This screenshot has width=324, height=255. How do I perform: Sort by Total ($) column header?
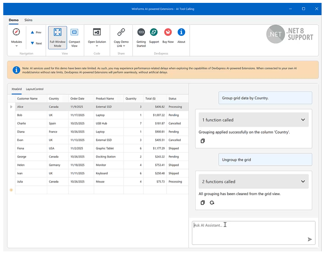[x=155, y=99]
